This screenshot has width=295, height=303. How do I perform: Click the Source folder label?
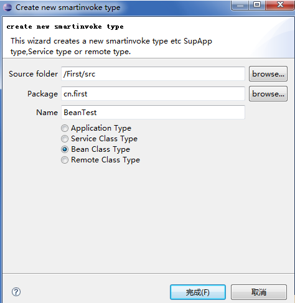click(x=33, y=74)
